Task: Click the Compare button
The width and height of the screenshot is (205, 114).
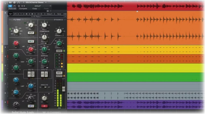Action: click(23, 9)
